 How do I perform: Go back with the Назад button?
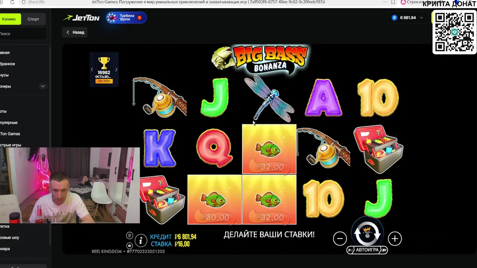click(x=75, y=32)
